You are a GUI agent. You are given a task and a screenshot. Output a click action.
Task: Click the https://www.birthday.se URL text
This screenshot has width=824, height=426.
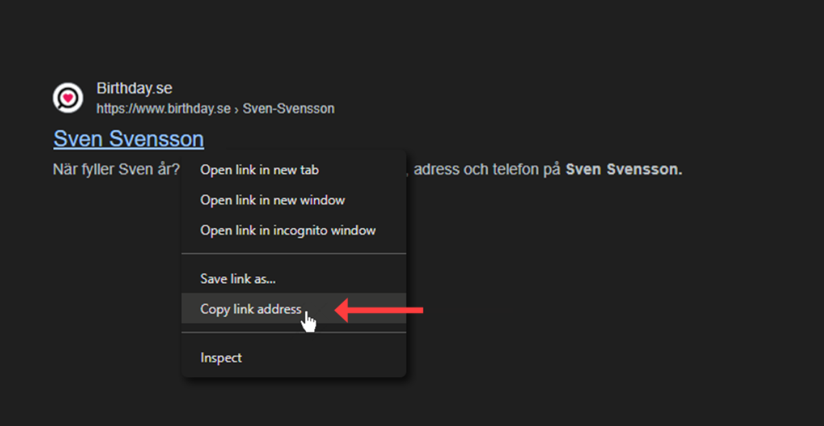pos(163,109)
